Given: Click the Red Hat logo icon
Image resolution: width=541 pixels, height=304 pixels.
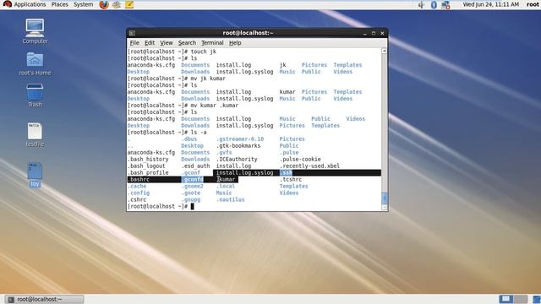Looking at the screenshot, I should [7, 4].
